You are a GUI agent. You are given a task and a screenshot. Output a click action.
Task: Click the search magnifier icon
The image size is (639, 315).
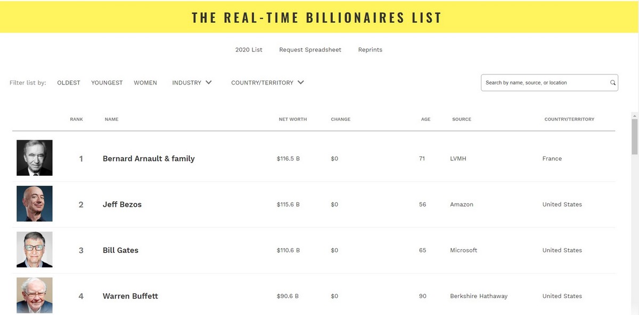click(613, 83)
